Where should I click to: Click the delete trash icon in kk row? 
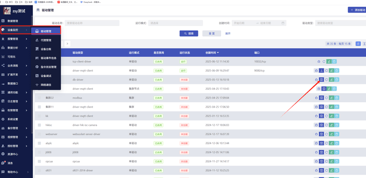tap(337, 116)
